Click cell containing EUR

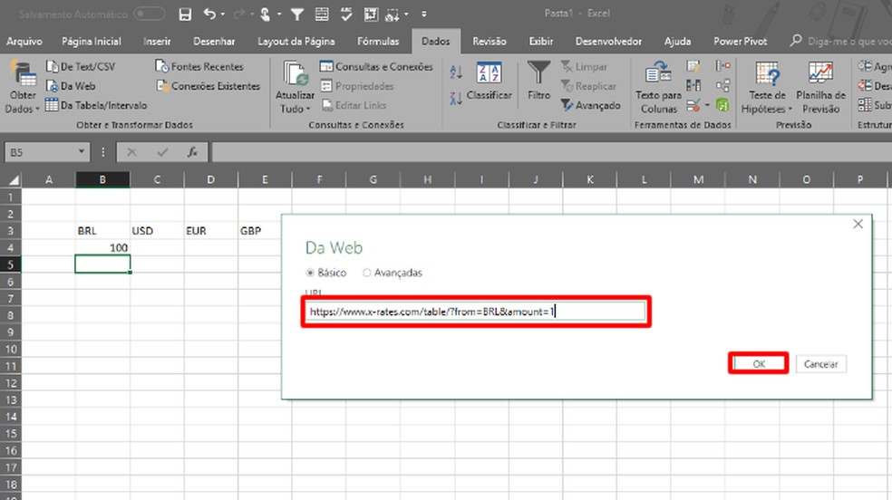(x=210, y=231)
